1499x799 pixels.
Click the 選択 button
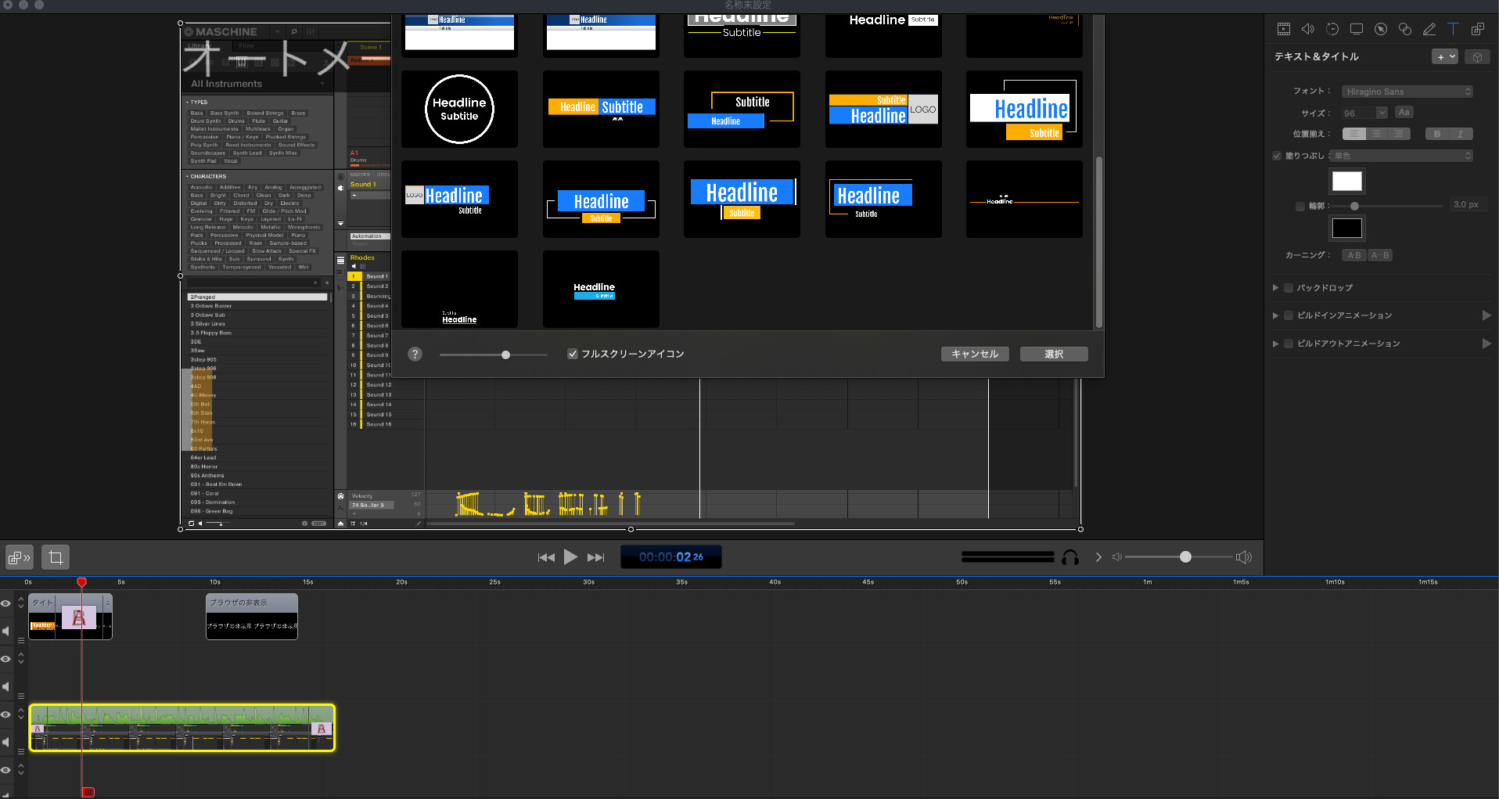click(1053, 354)
